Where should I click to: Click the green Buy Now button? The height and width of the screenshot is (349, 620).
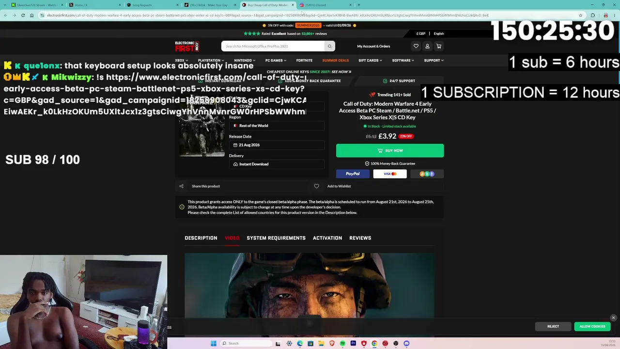390,150
